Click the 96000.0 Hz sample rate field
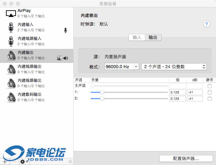The width and height of the screenshot is (216, 165). pyautogui.click(x=119, y=67)
